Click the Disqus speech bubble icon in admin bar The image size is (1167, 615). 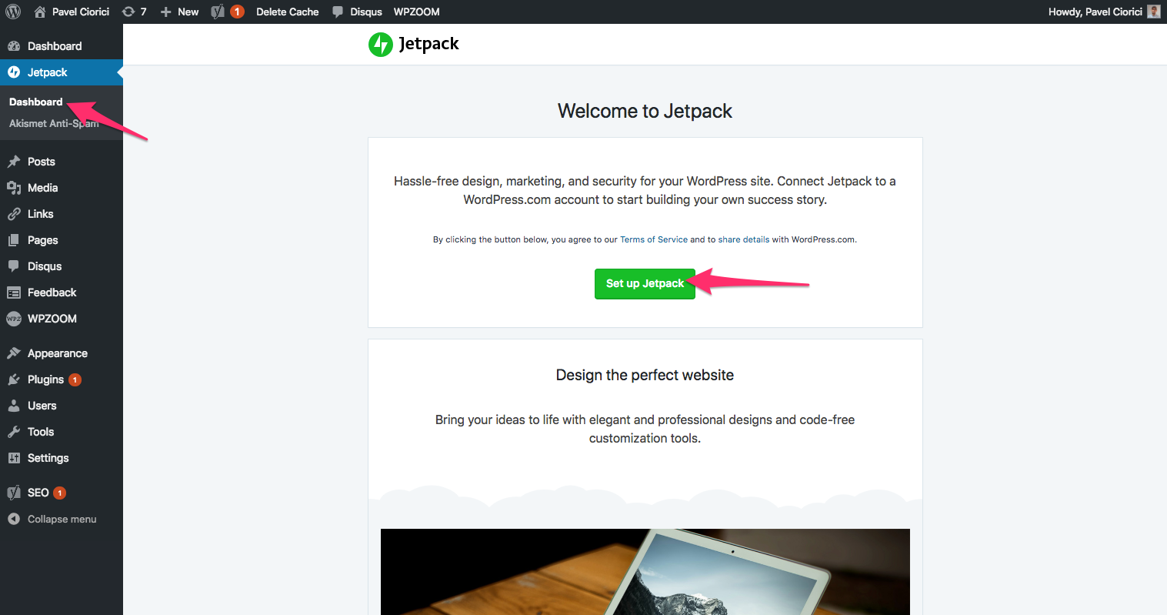point(338,12)
